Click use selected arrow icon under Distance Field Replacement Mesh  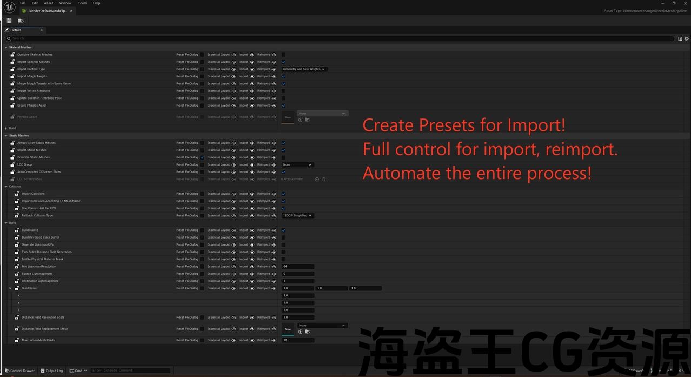click(301, 332)
